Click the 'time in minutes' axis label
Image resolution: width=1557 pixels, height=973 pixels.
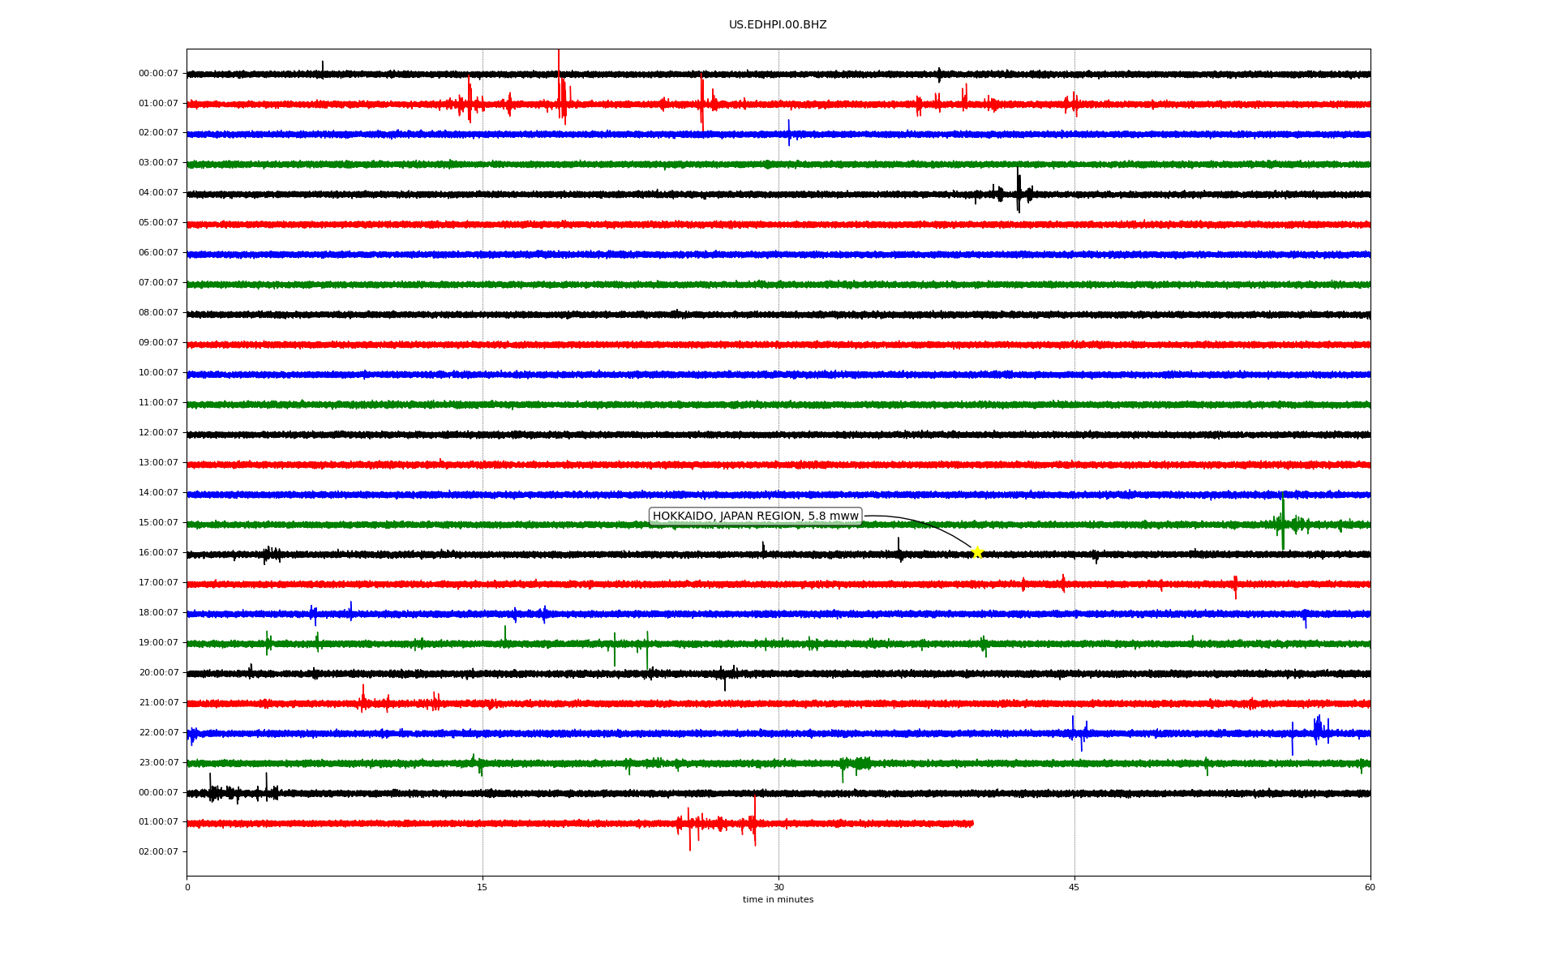click(x=778, y=900)
